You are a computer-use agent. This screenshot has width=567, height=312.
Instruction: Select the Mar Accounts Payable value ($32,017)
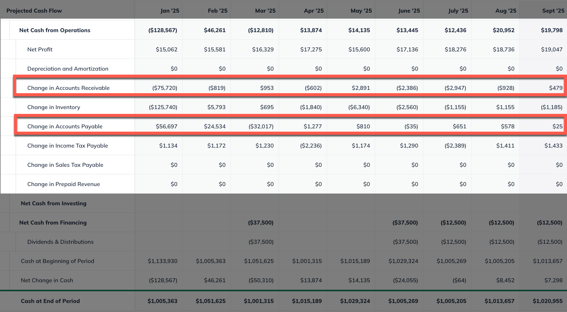pyautogui.click(x=261, y=126)
